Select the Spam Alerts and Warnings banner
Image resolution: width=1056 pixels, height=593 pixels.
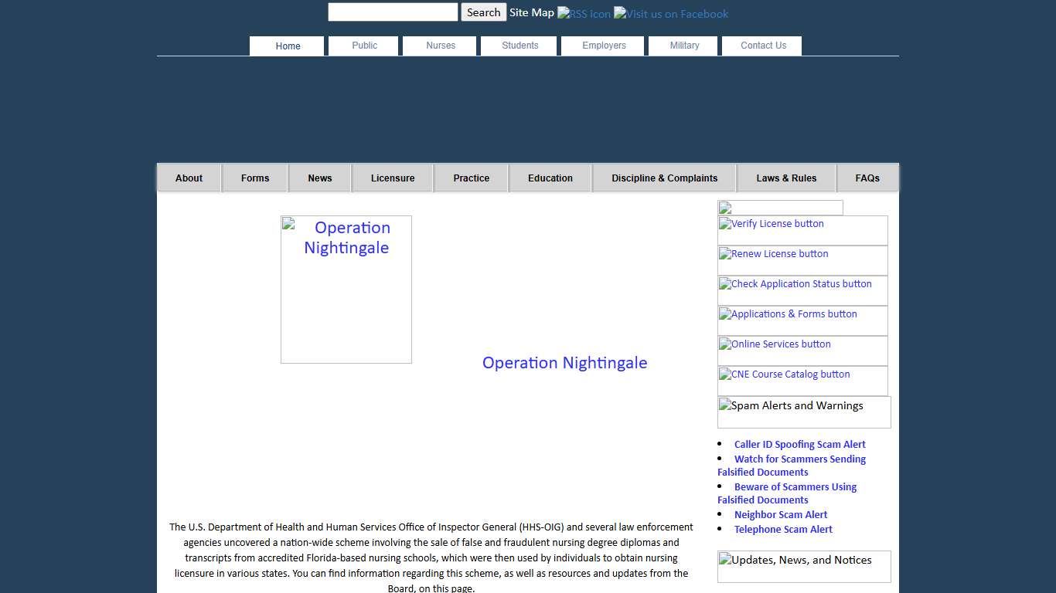pos(790,405)
